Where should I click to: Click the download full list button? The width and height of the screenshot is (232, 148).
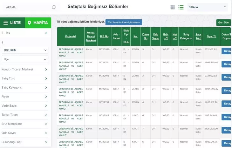pyautogui.click(x=124, y=22)
